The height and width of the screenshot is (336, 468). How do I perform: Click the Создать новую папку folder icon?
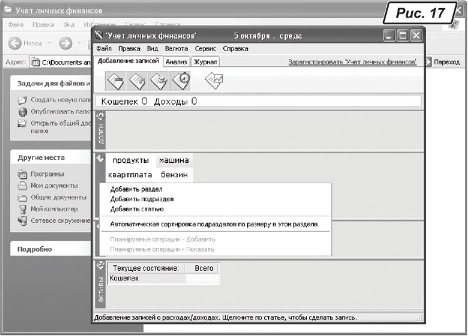coord(22,100)
